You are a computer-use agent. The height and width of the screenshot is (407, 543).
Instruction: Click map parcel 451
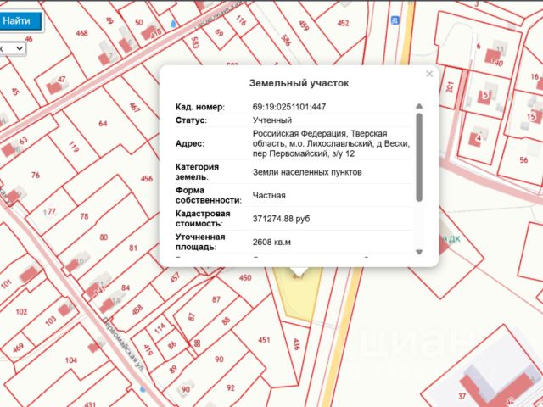pyautogui.click(x=264, y=340)
